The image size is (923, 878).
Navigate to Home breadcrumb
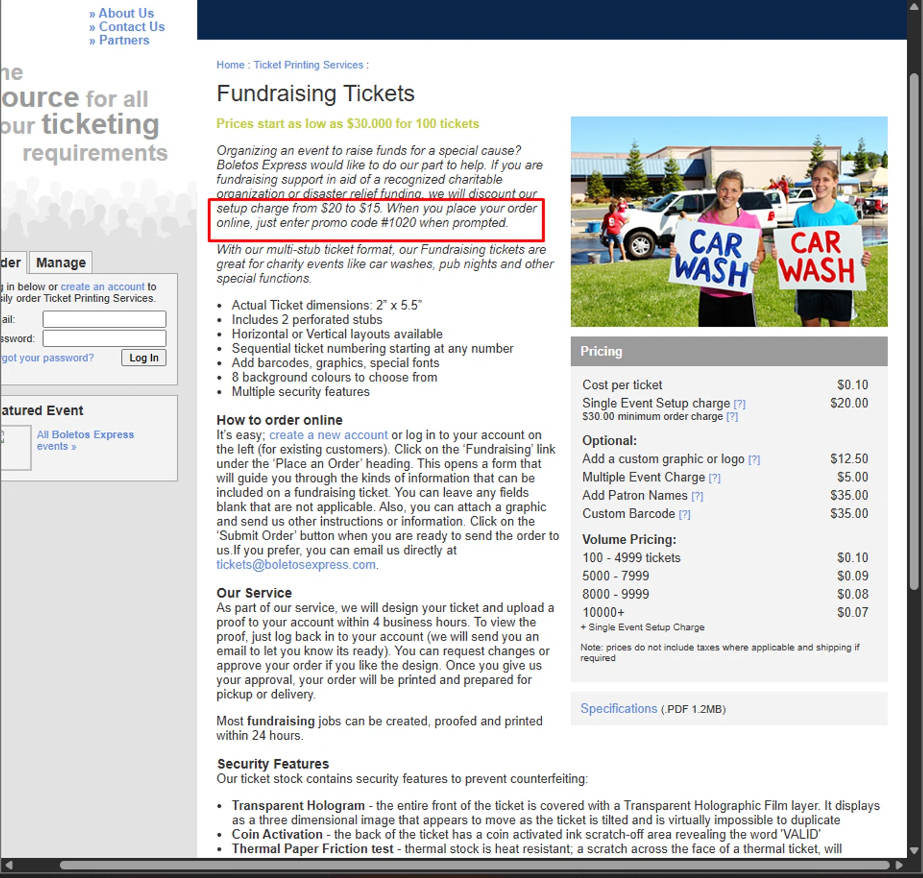[230, 65]
